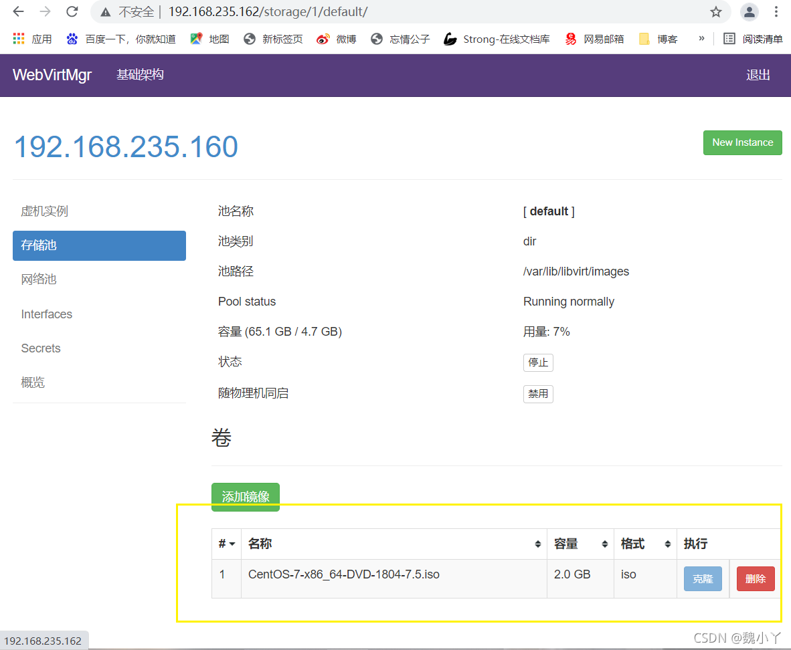This screenshot has width=791, height=650.
Task: Click the WebVirtMgr brand link
Action: (x=52, y=75)
